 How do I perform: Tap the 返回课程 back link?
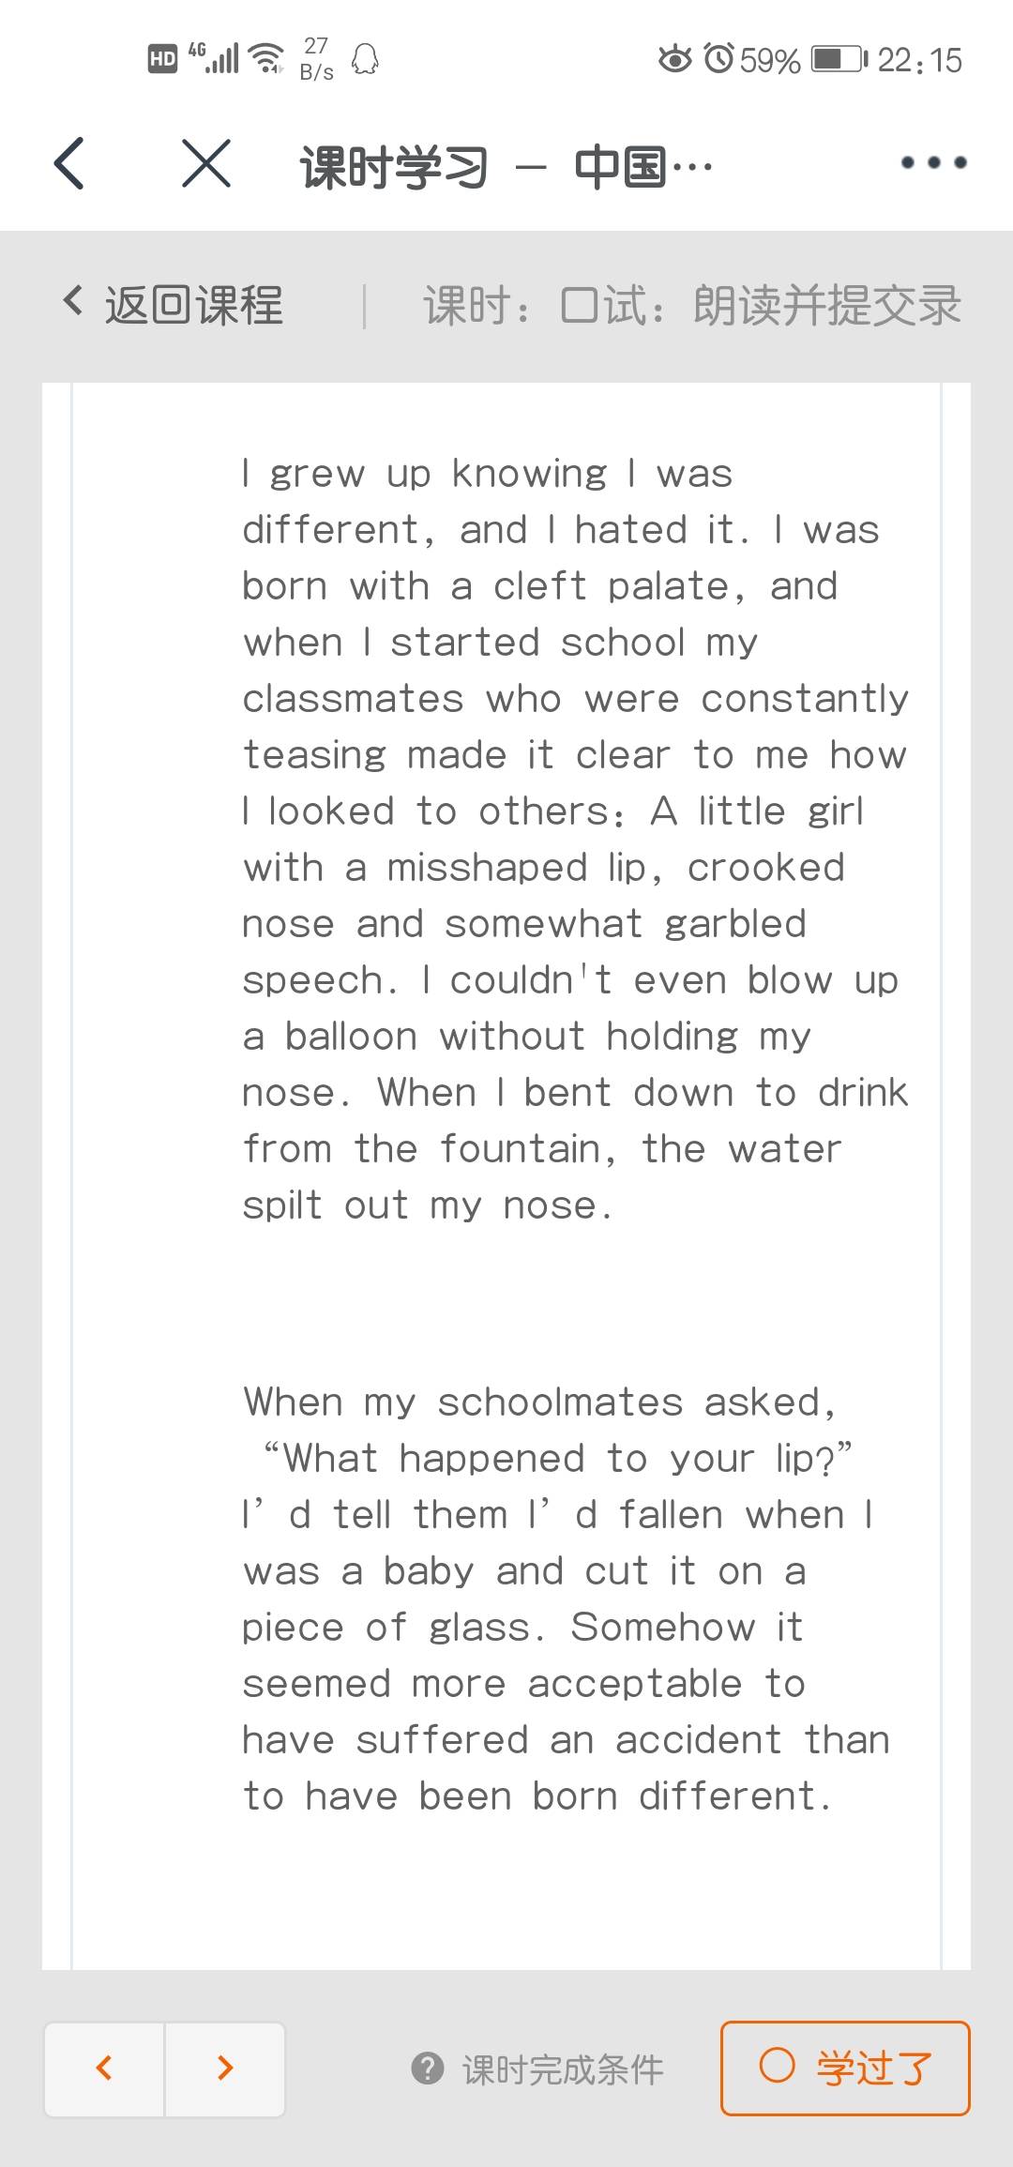[x=174, y=305]
